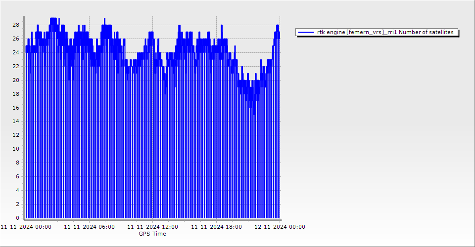Viewport: 475px width, 247px height.
Task: Click the empty gray area below the legend
Action: coord(376,123)
